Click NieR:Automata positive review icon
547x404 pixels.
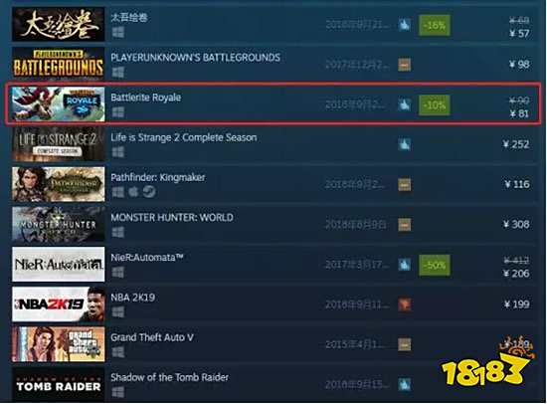(405, 265)
